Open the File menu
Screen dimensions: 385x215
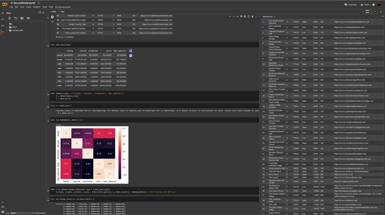pyautogui.click(x=11, y=7)
